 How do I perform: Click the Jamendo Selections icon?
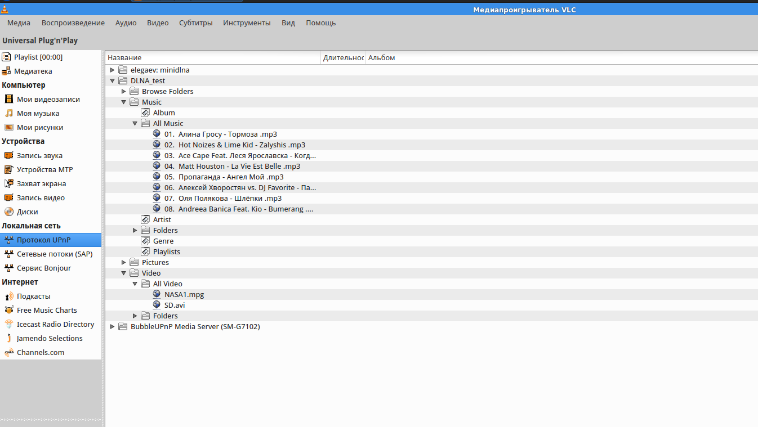(x=8, y=338)
